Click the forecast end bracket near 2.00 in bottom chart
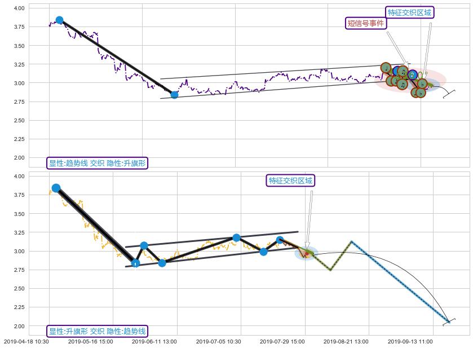This screenshot has height=348, width=473. (x=449, y=321)
